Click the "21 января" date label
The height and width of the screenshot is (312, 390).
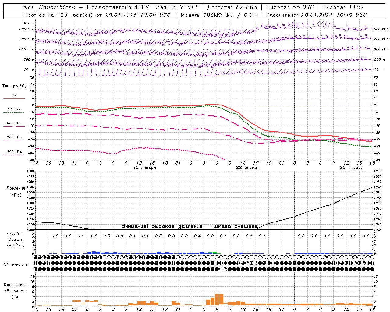tap(144, 168)
